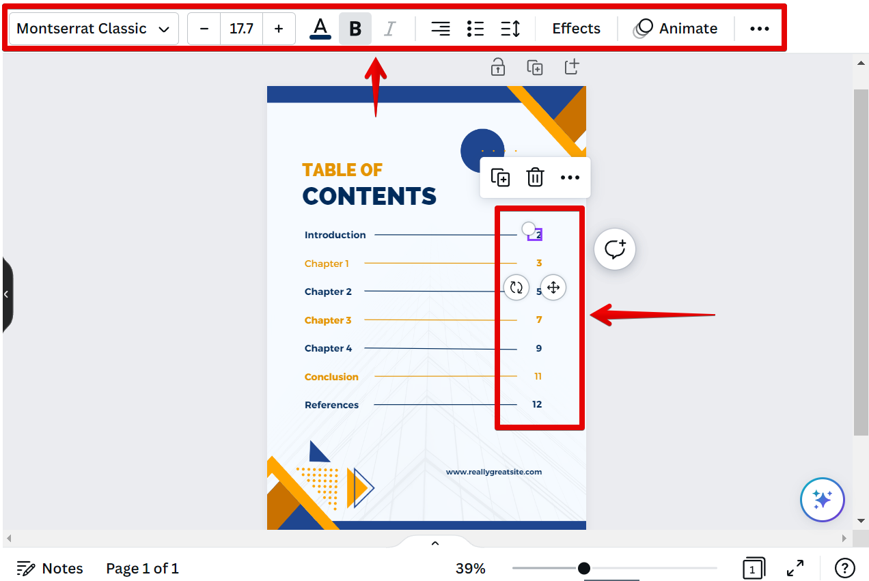Add a new page above canvas
869x581 pixels.
point(572,67)
